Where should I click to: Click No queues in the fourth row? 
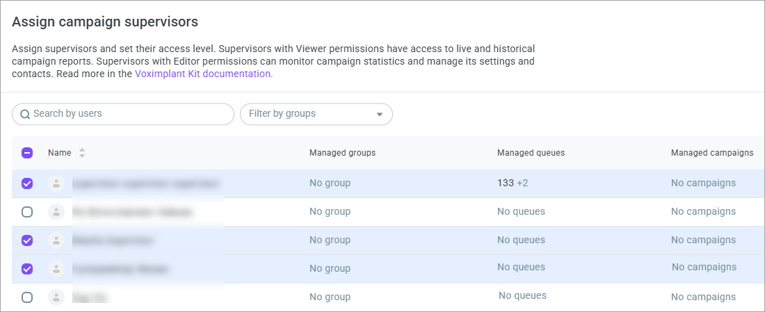521,267
